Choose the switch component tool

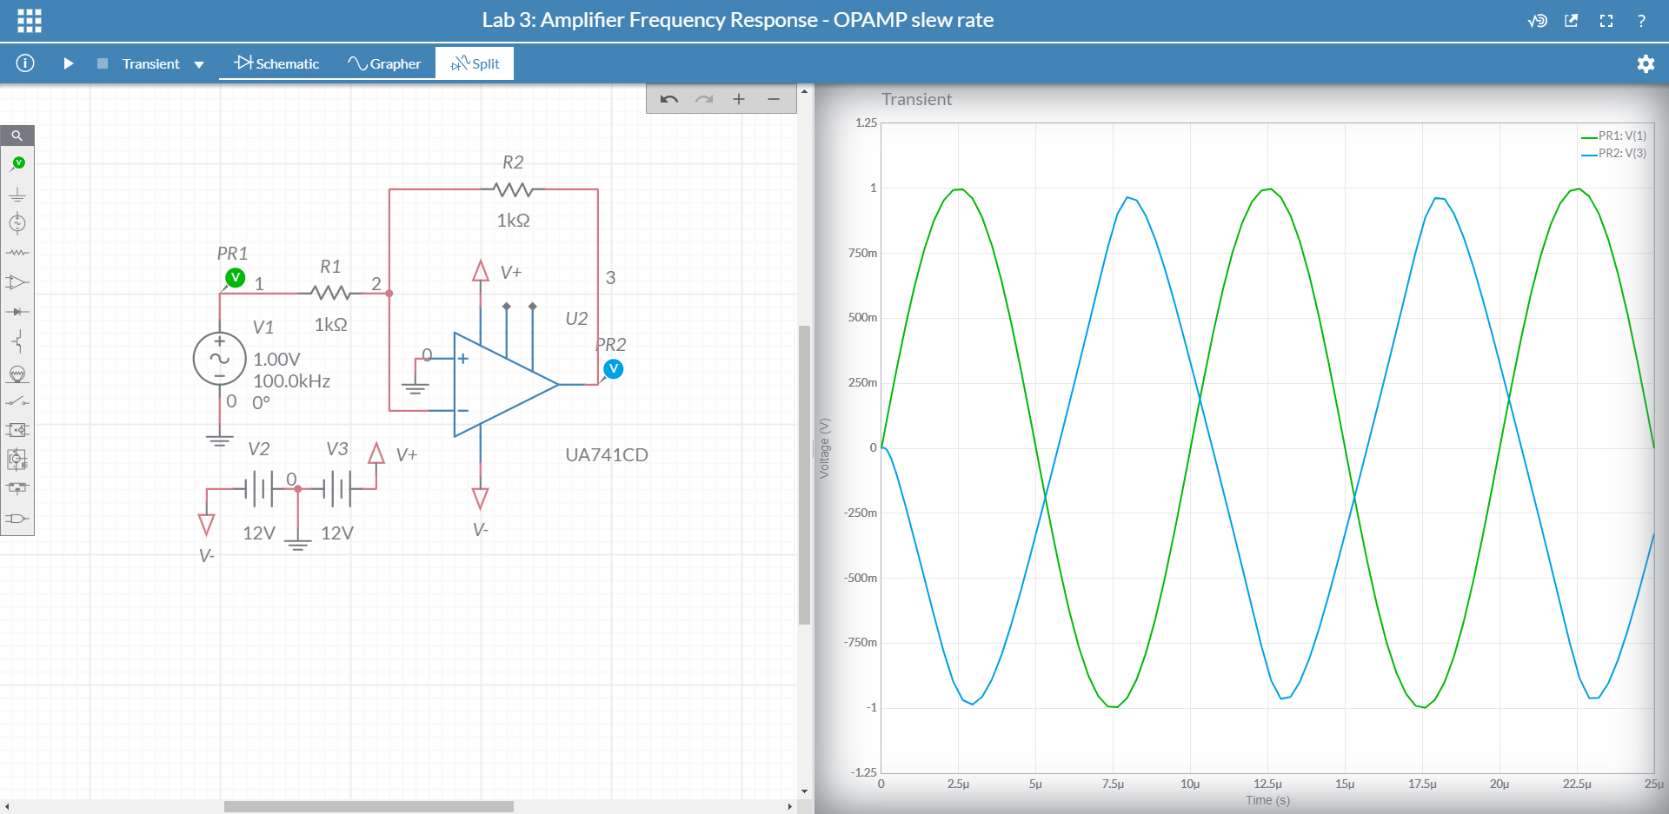17,401
